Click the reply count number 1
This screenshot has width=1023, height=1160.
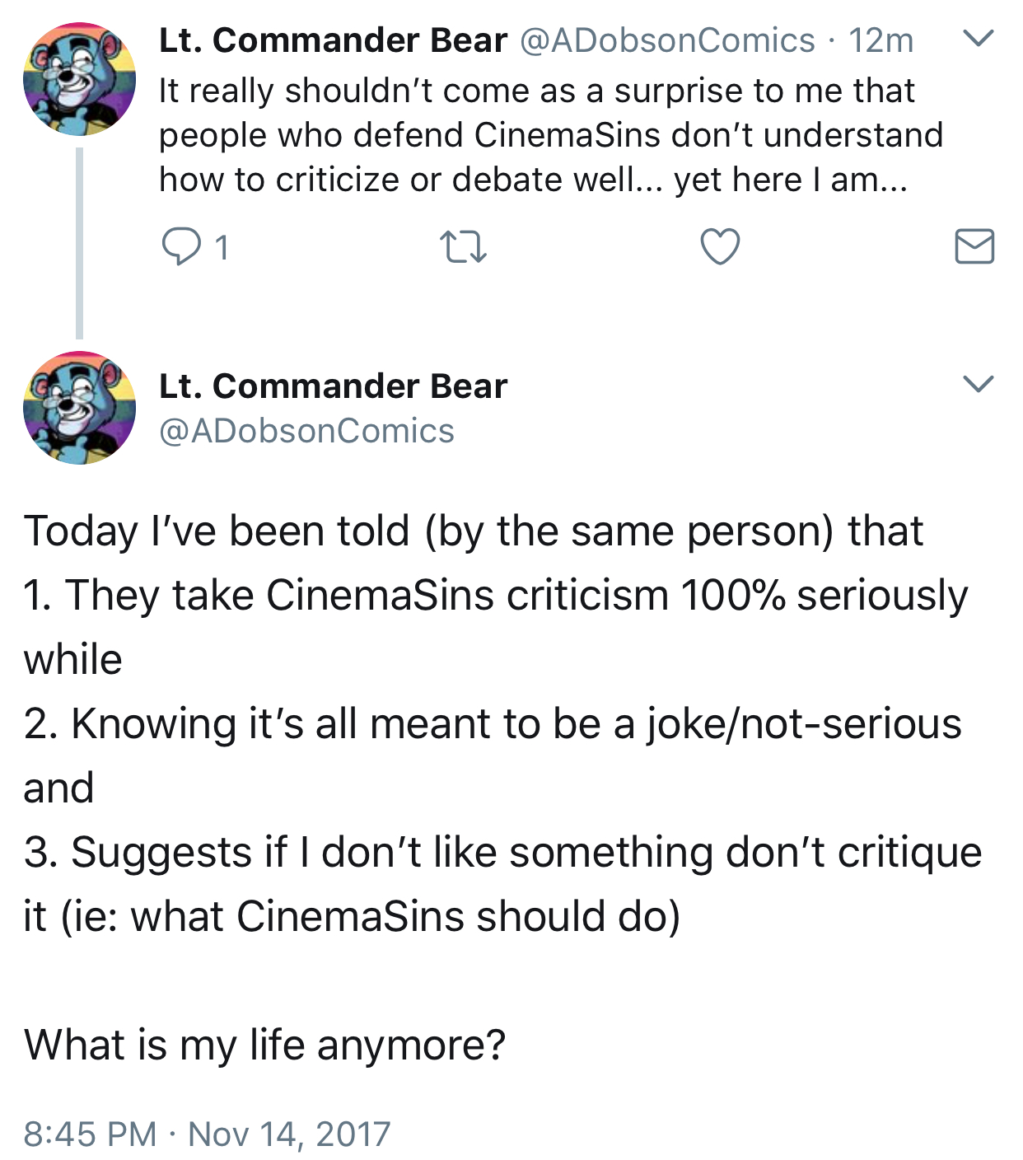click(x=221, y=247)
